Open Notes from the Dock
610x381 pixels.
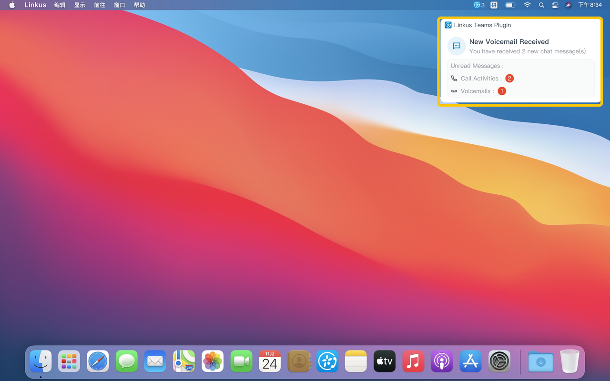(x=356, y=361)
